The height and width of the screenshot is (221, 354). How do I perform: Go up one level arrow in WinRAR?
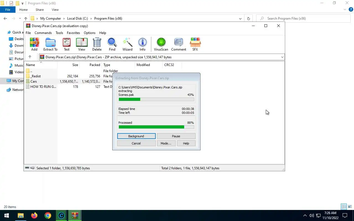click(x=30, y=57)
